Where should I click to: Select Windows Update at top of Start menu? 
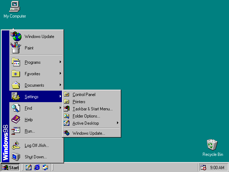click(36, 37)
